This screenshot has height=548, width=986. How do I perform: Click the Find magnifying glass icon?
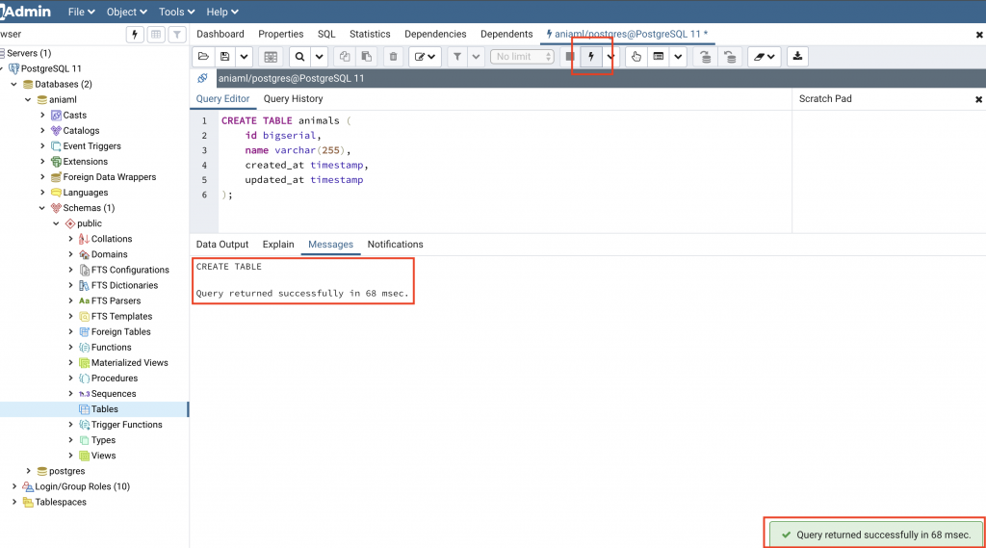pos(300,57)
